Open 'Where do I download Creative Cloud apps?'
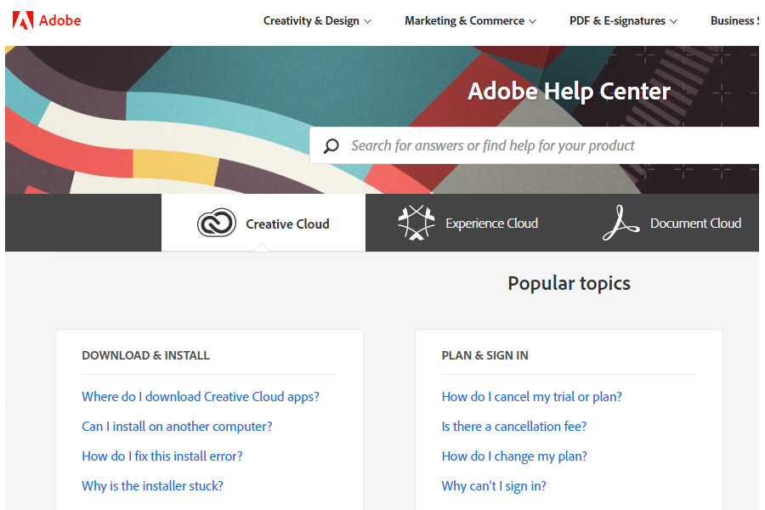The image size is (765, 510). click(201, 397)
